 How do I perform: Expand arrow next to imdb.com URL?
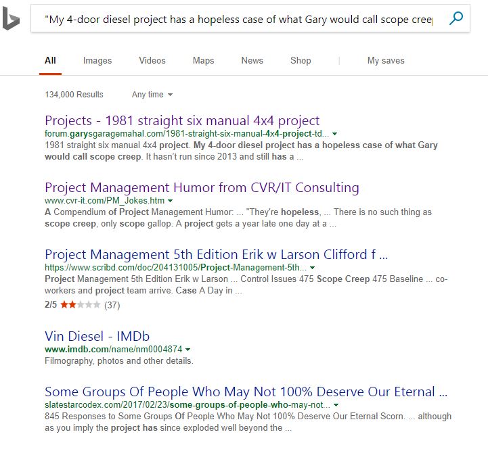coord(187,350)
